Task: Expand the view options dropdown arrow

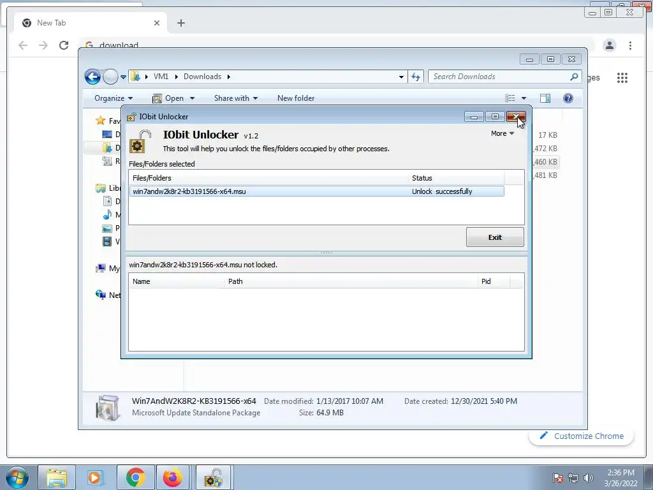Action: click(x=524, y=98)
